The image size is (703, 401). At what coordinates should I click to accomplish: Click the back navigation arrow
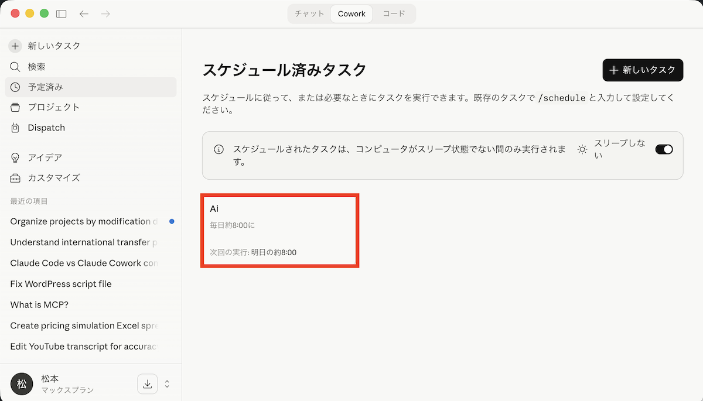click(x=84, y=13)
